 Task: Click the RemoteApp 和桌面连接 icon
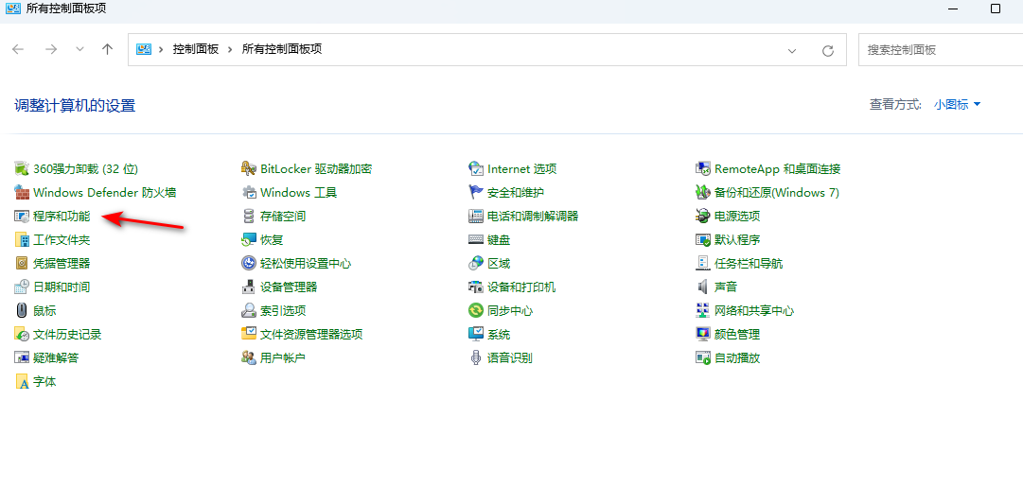702,169
